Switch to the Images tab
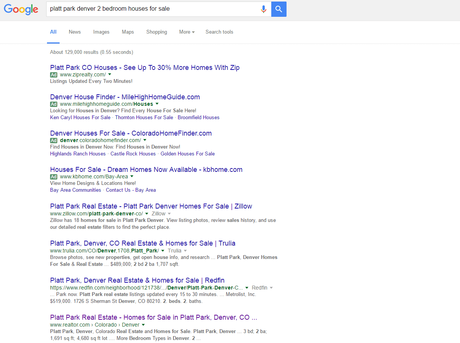Image resolution: width=460 pixels, height=343 pixels. click(101, 32)
